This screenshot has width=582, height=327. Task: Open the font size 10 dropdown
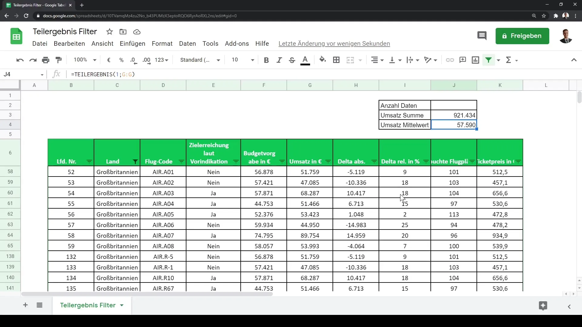(242, 60)
